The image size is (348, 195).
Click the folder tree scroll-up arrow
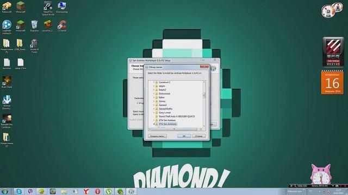[x=204, y=82]
